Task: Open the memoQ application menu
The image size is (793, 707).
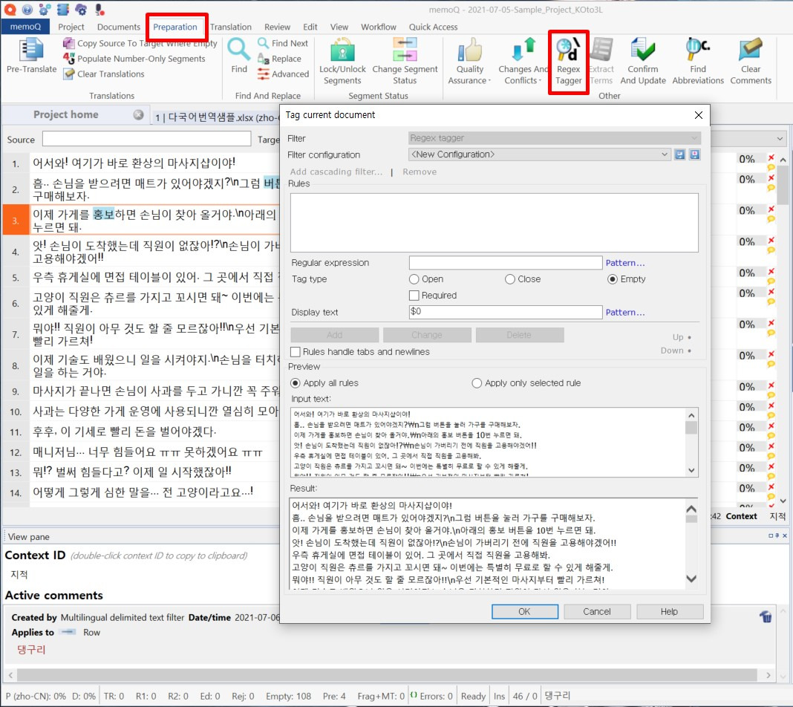Action: coord(25,27)
